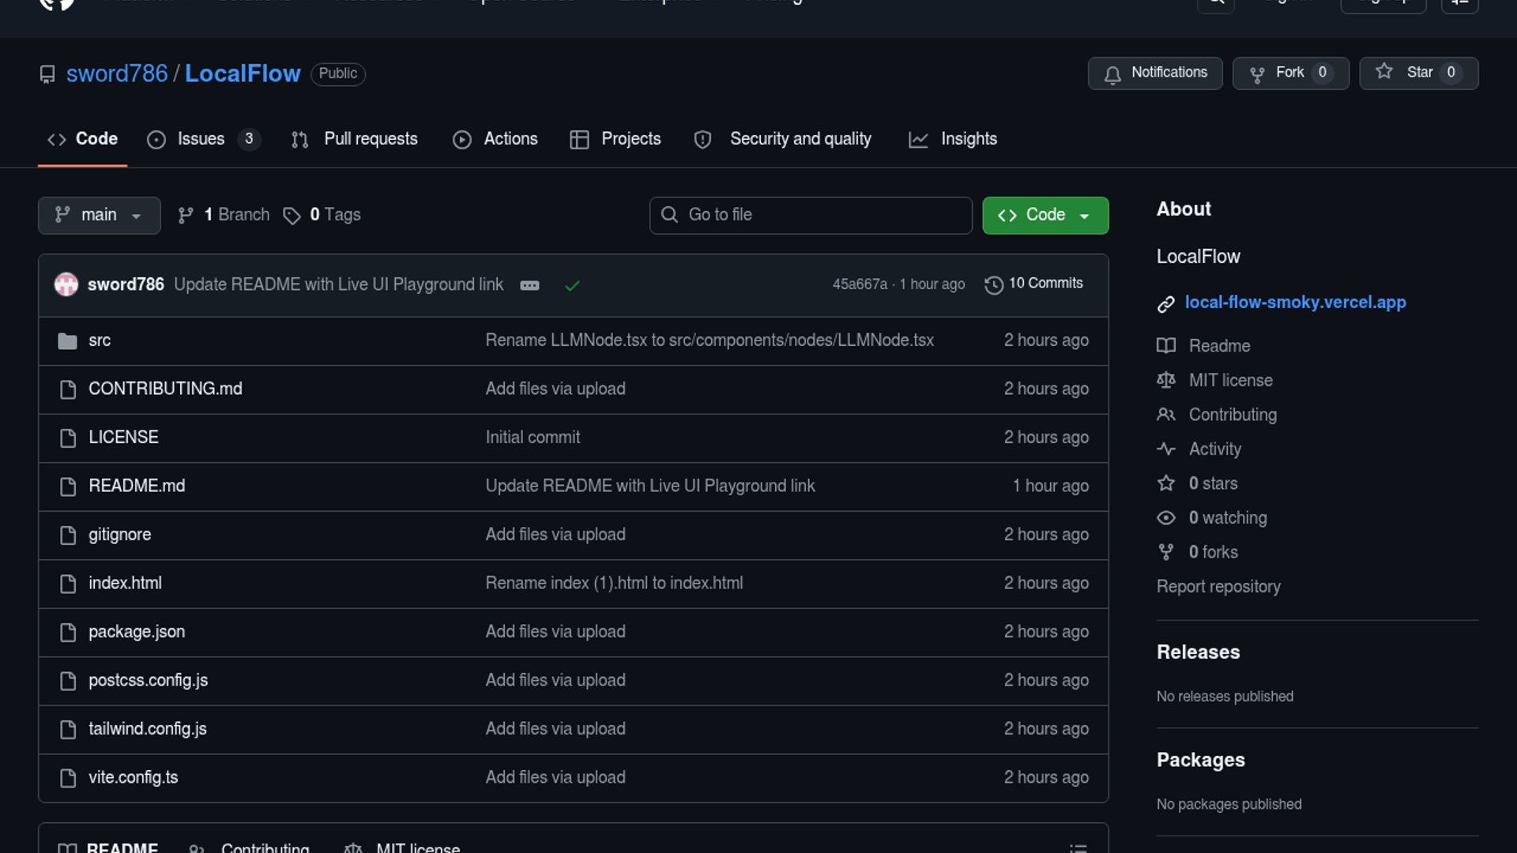Screen dimensions: 1517x853
Task: Open the package.json file
Action: coord(137,632)
